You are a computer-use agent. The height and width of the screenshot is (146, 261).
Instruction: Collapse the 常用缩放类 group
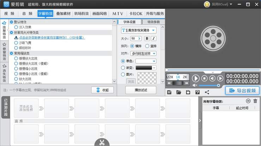[x=12, y=53]
